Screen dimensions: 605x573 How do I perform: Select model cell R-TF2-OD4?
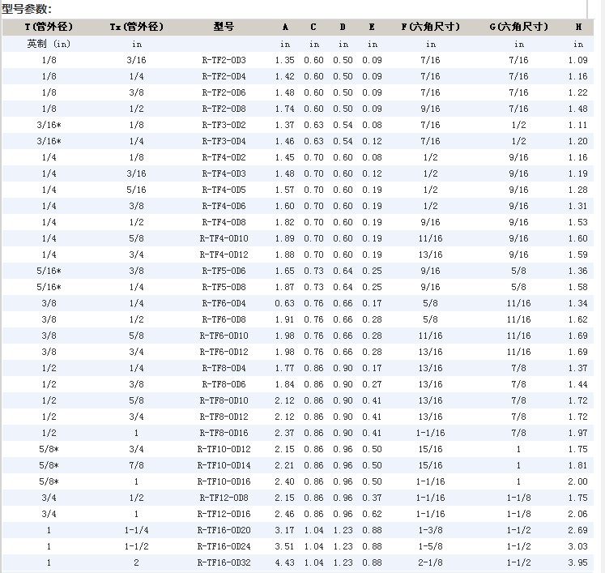pos(224,76)
